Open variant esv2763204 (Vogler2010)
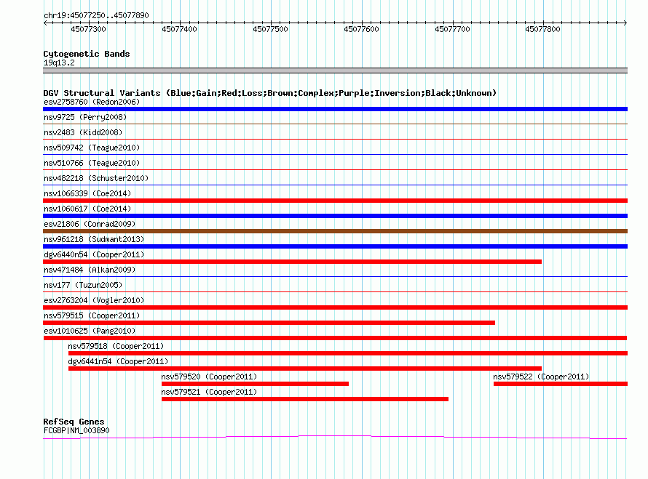648x479 pixels. pos(94,300)
